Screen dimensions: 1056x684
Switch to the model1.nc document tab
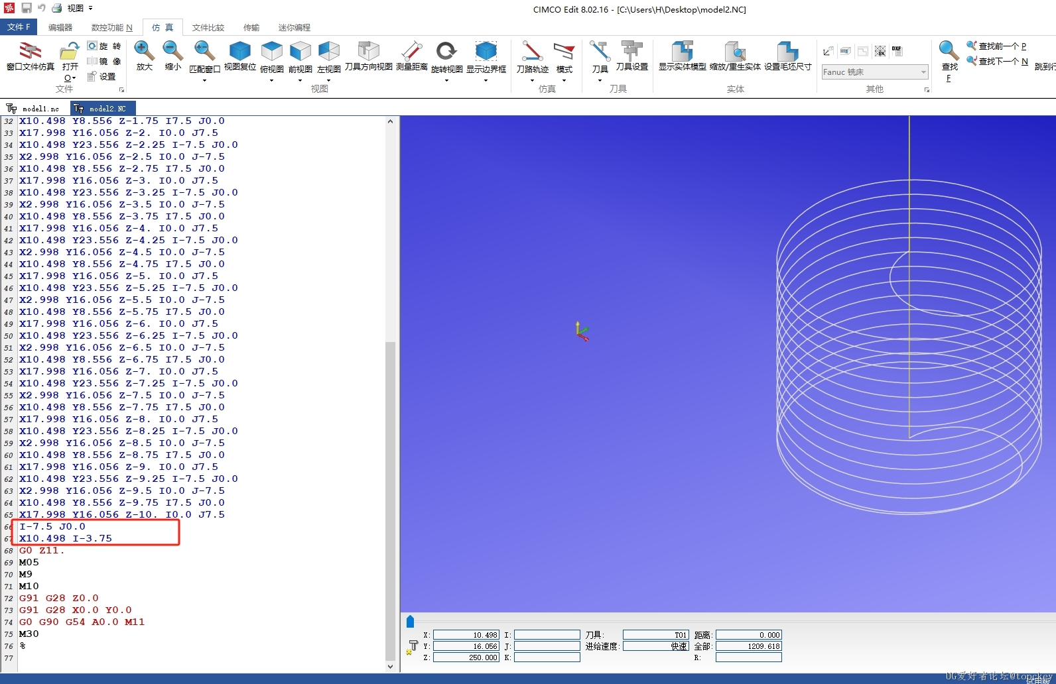tap(33, 108)
